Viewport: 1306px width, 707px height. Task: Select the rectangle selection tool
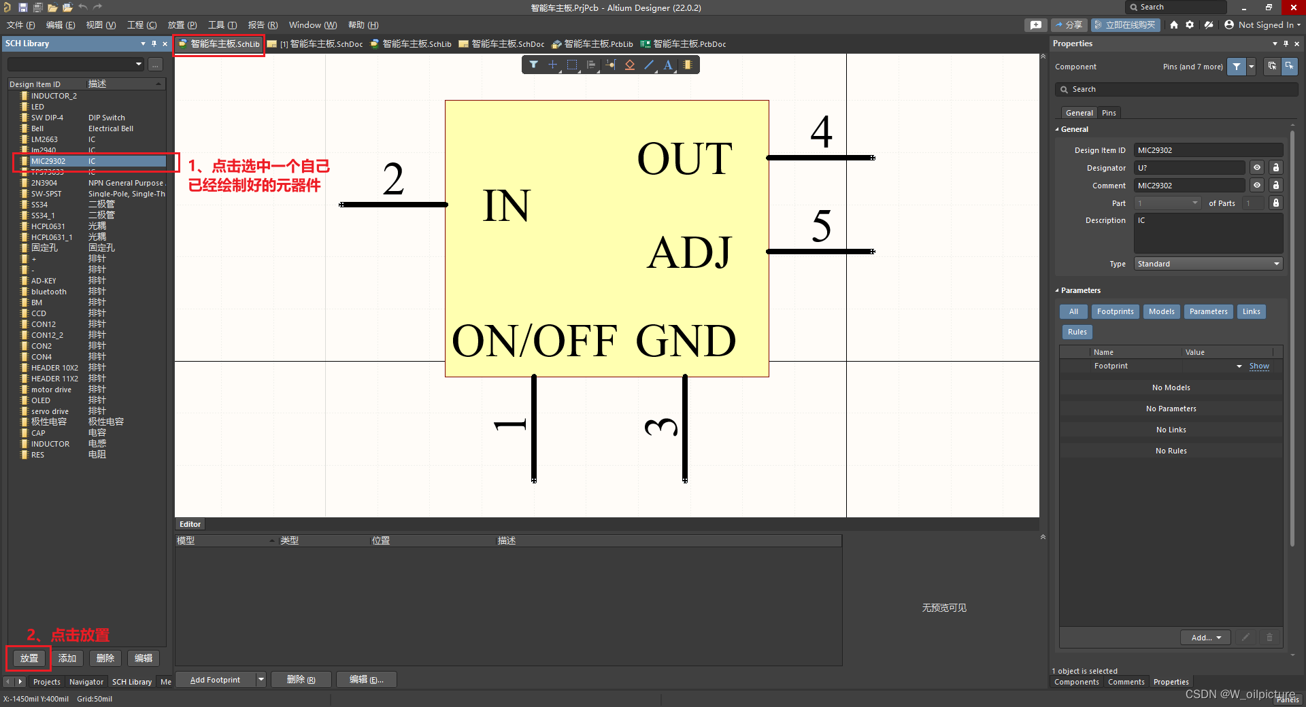click(x=572, y=65)
